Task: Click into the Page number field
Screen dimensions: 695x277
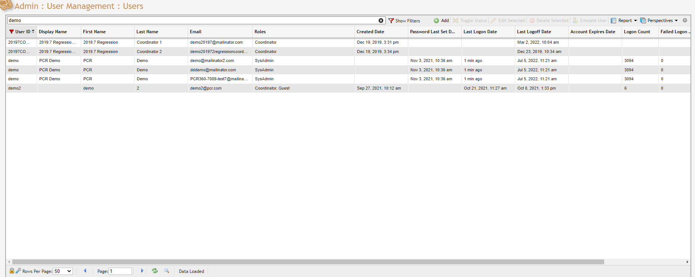Action: (x=120, y=271)
